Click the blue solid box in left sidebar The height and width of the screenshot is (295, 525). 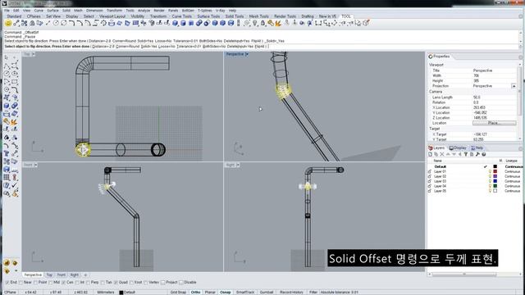[7, 106]
